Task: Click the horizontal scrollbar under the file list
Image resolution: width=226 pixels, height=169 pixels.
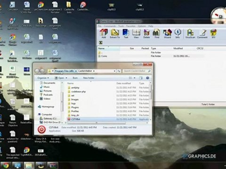Action: [97, 123]
